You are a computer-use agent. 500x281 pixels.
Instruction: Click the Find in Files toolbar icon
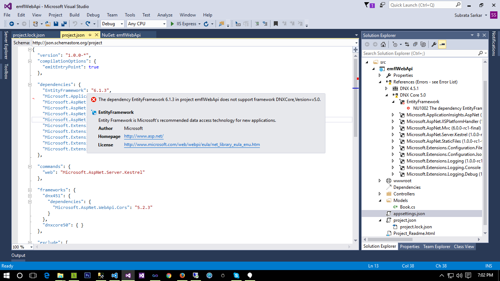[x=221, y=24]
